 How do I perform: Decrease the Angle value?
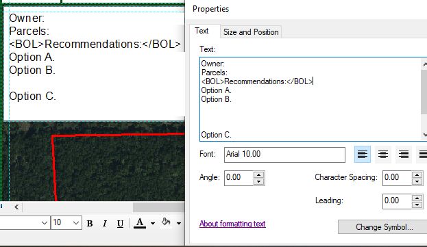[x=258, y=182]
